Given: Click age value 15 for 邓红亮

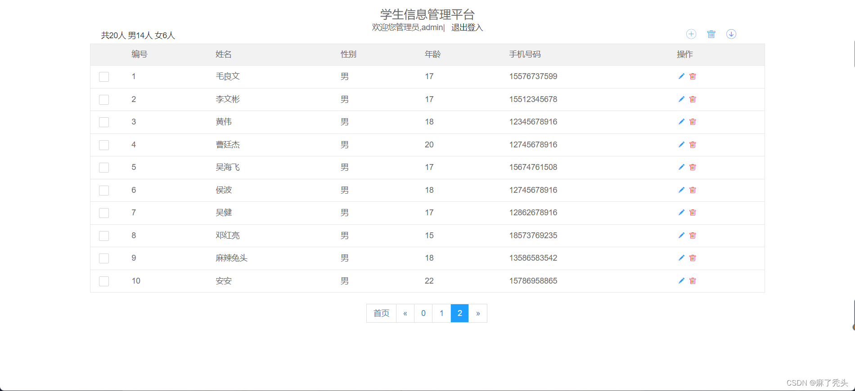Looking at the screenshot, I should click(429, 235).
